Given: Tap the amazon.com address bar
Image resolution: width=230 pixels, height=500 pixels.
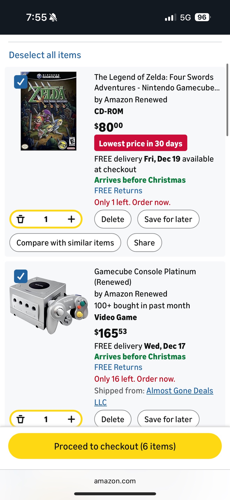Looking at the screenshot, I should (x=115, y=481).
